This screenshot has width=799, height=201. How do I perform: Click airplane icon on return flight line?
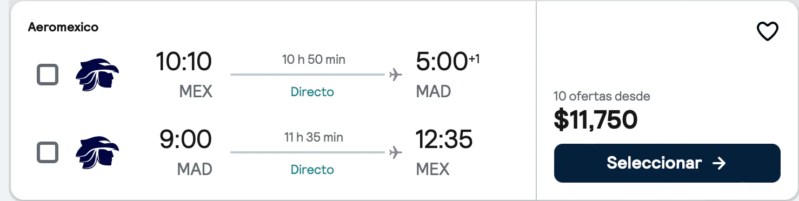pos(396,152)
